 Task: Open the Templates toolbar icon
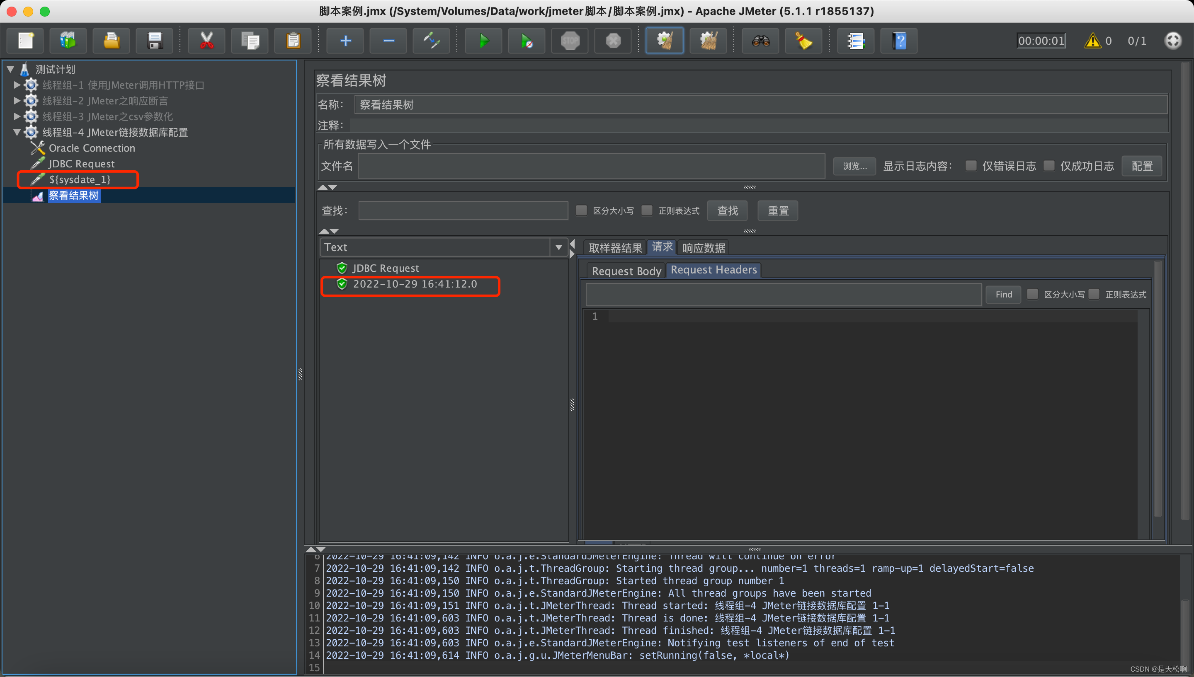coord(68,41)
